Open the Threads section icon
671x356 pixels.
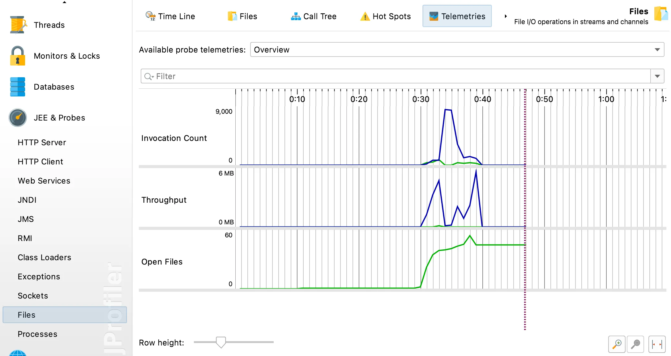18,25
